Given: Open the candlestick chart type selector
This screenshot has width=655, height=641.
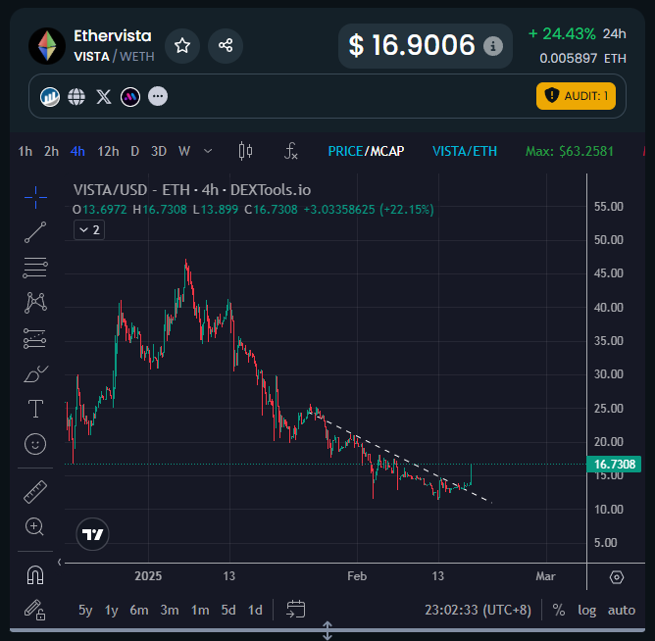Looking at the screenshot, I should point(245,151).
